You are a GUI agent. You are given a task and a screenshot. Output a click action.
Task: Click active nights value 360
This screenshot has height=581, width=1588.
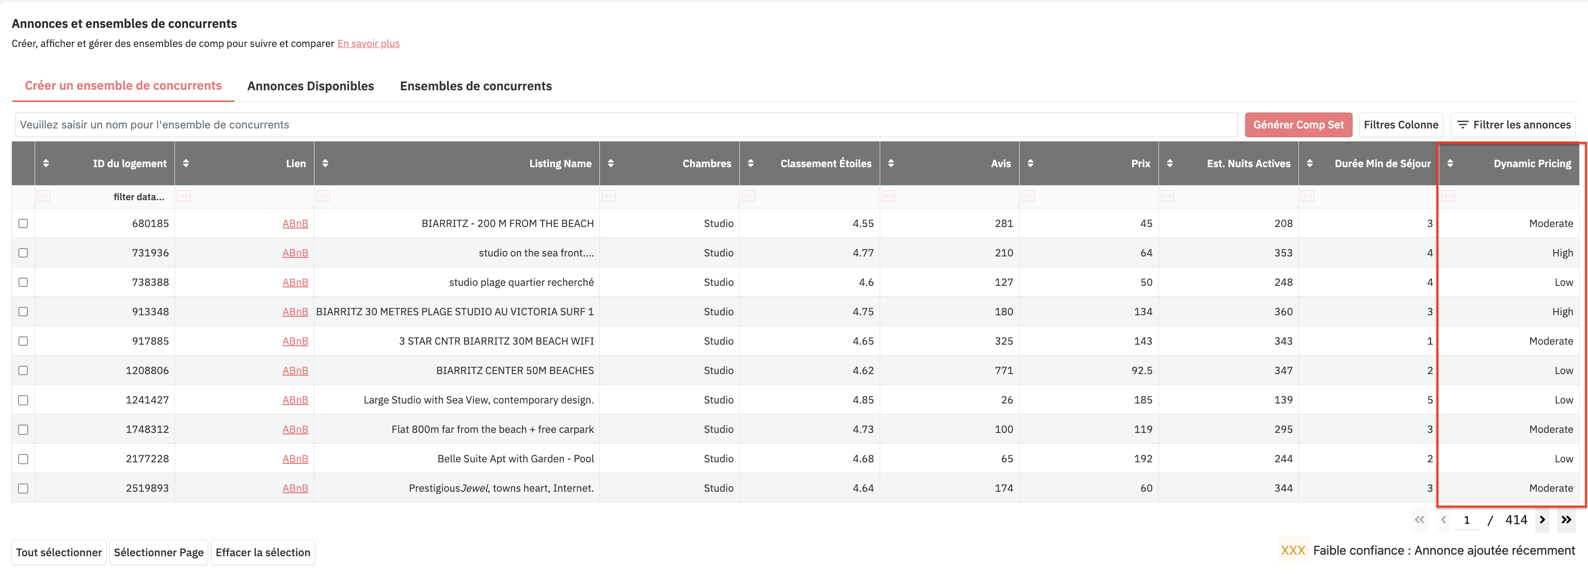[x=1283, y=312]
